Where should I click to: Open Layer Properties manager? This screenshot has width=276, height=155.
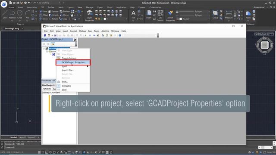[x=89, y=15]
